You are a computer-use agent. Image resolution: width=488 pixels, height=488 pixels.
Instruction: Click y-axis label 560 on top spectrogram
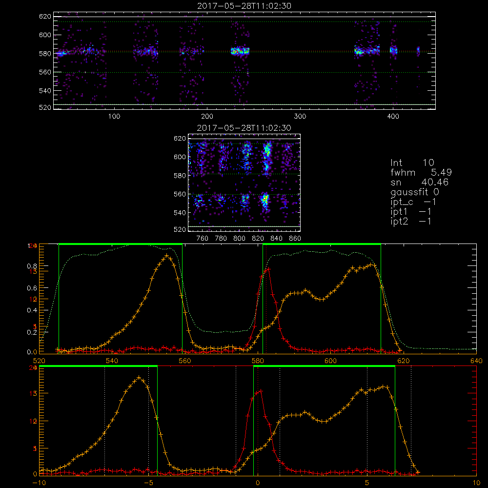point(45,72)
